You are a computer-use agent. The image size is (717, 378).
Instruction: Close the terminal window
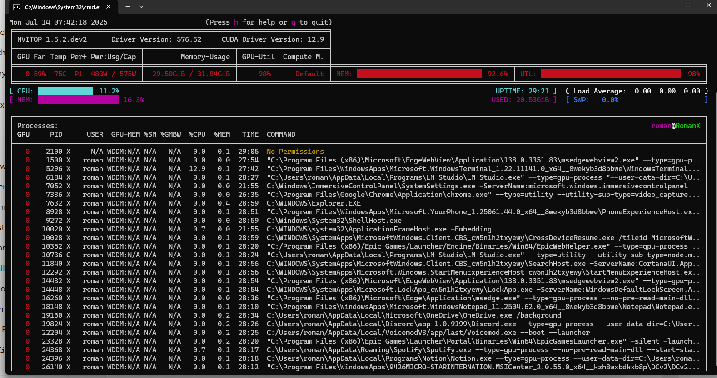(x=708, y=5)
